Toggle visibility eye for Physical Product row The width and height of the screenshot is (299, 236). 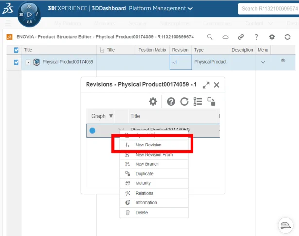[x=283, y=61]
